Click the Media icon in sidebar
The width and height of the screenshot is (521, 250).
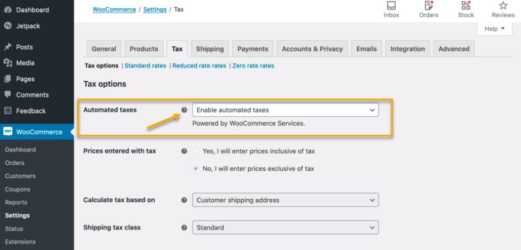8,63
